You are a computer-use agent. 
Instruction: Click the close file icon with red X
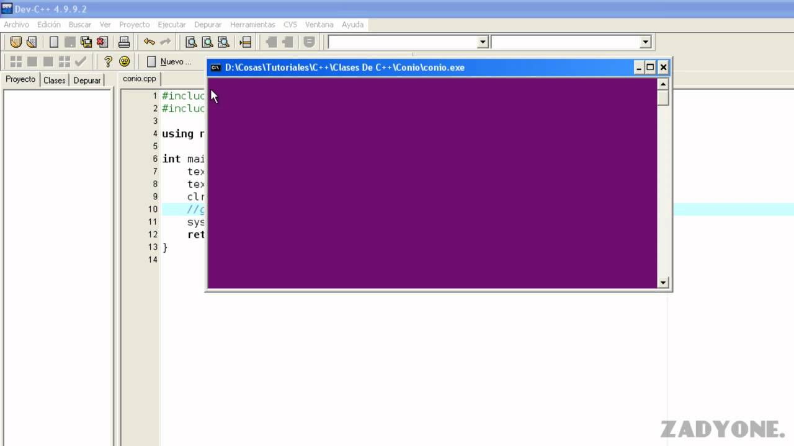(x=102, y=42)
